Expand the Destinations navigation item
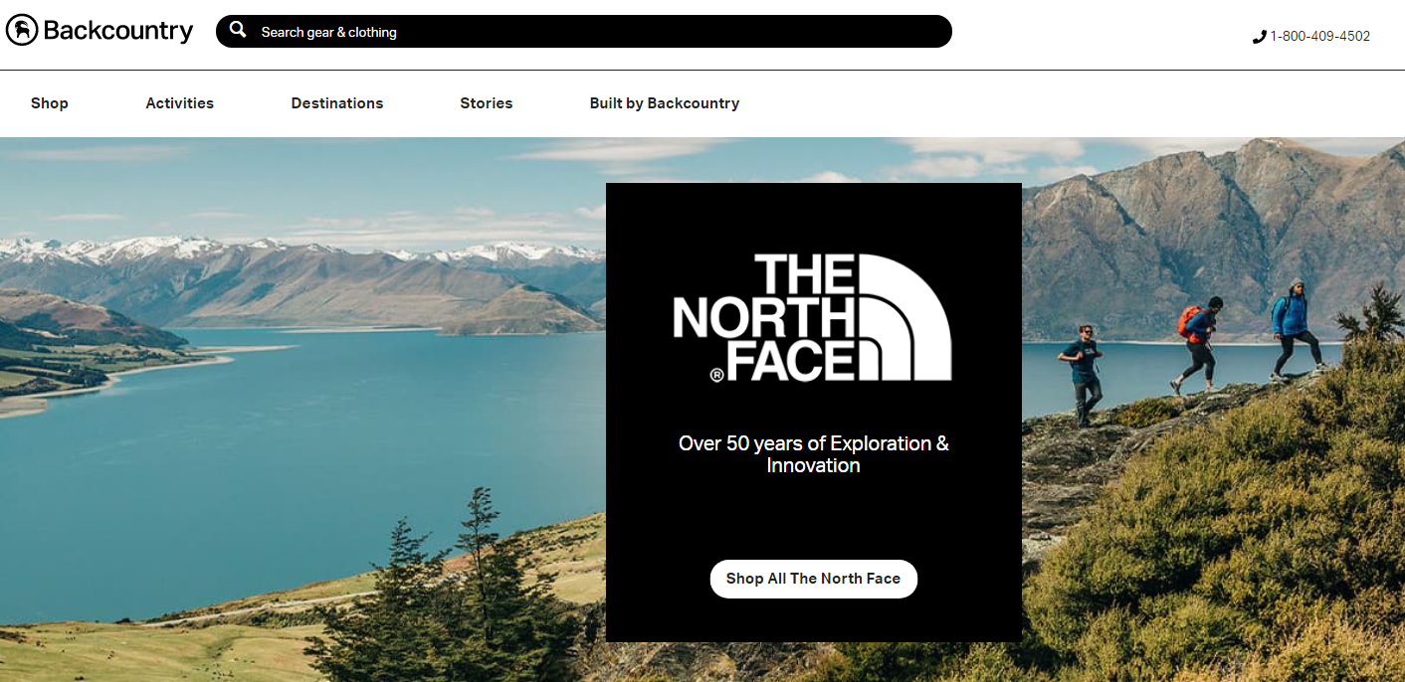The image size is (1405, 682). (337, 103)
